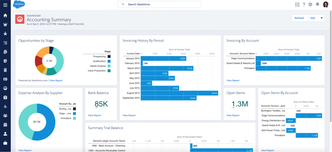Click 1200 - Accounts Receivable Control row

[107, 150]
